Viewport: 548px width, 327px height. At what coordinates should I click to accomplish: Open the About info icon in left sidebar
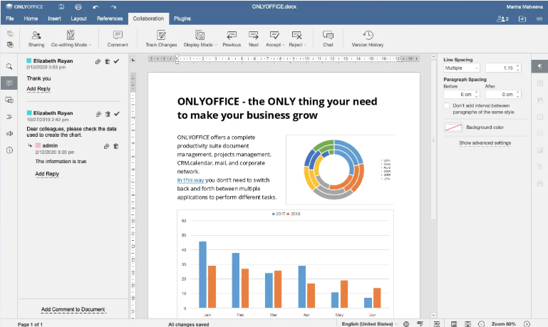click(9, 150)
